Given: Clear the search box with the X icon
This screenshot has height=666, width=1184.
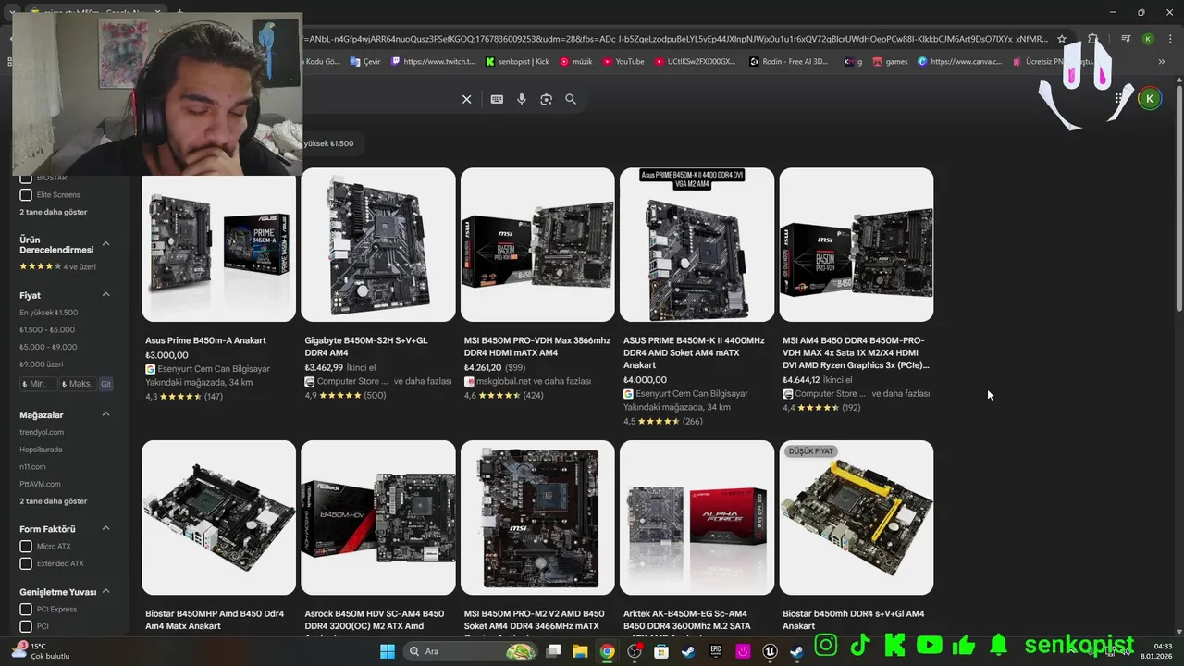Looking at the screenshot, I should [466, 99].
